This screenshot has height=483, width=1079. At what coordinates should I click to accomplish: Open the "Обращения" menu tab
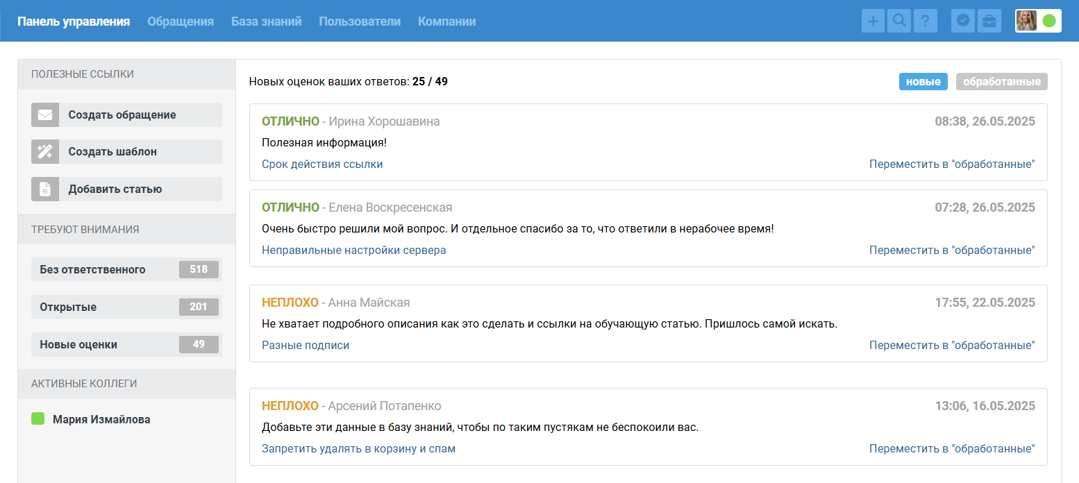coord(181,22)
